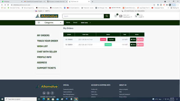The image size is (180, 101).
Task: View order ID 100001
Action: pyautogui.click(x=133, y=45)
